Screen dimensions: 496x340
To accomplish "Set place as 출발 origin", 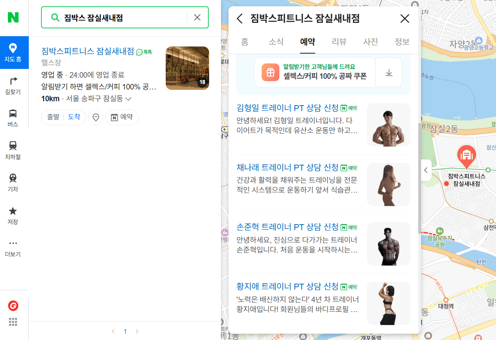I will 53,117.
